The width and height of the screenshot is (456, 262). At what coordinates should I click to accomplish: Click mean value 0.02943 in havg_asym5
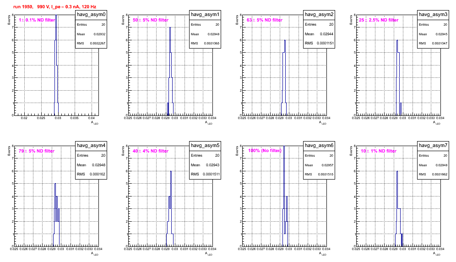click(212, 165)
